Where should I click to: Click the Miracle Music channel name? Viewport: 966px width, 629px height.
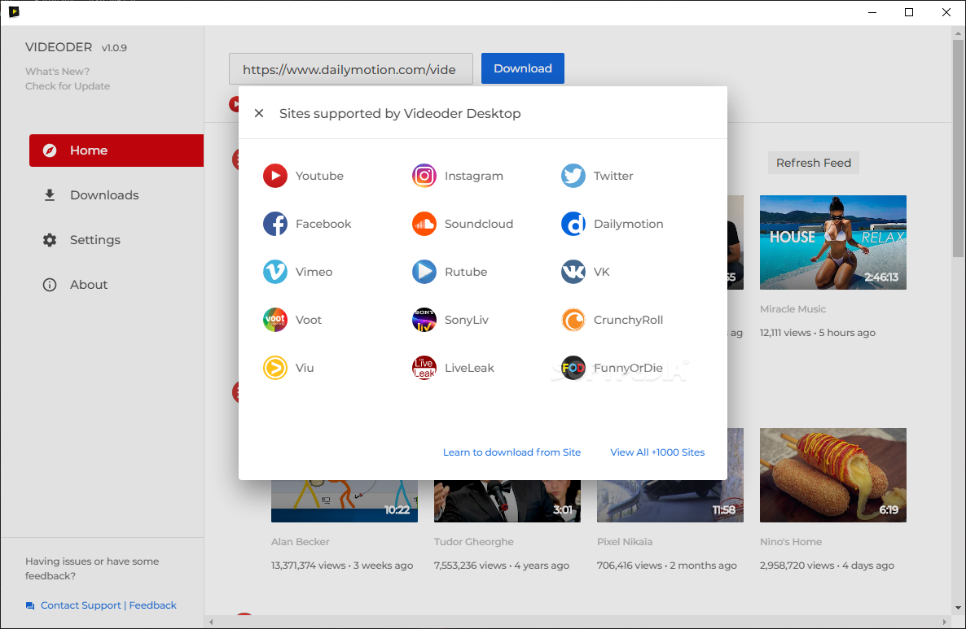[793, 309]
